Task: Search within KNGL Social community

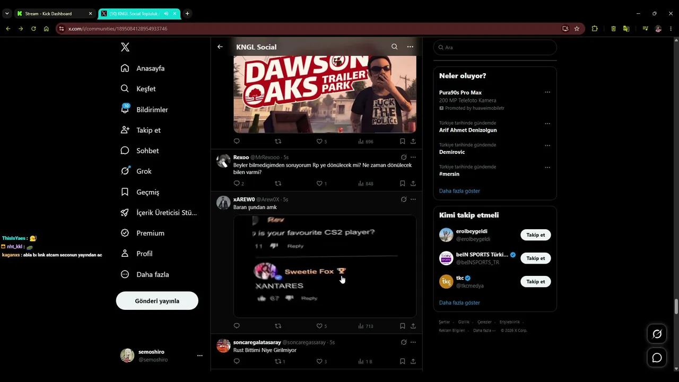Action: click(x=394, y=47)
